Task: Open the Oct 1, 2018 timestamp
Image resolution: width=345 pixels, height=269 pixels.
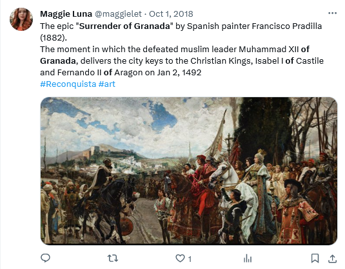Action: (x=171, y=14)
